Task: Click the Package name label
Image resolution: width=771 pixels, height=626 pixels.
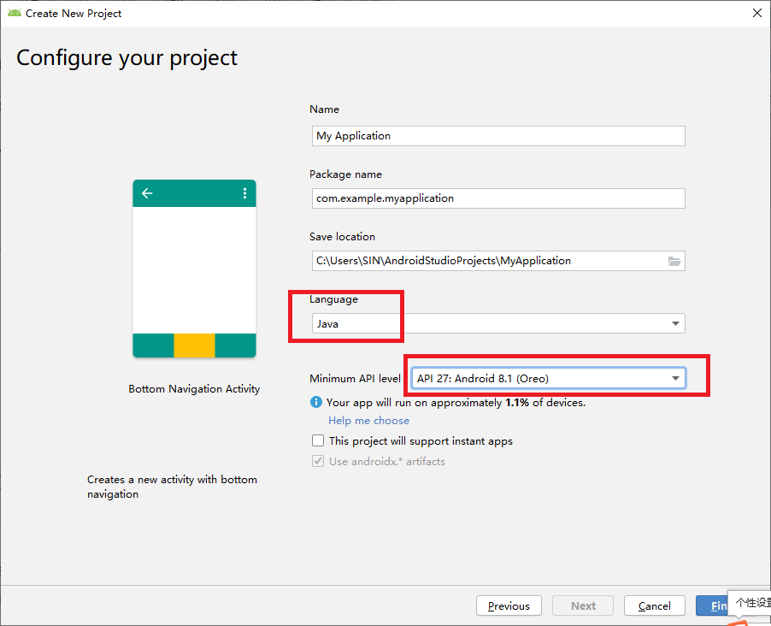Action: tap(345, 174)
